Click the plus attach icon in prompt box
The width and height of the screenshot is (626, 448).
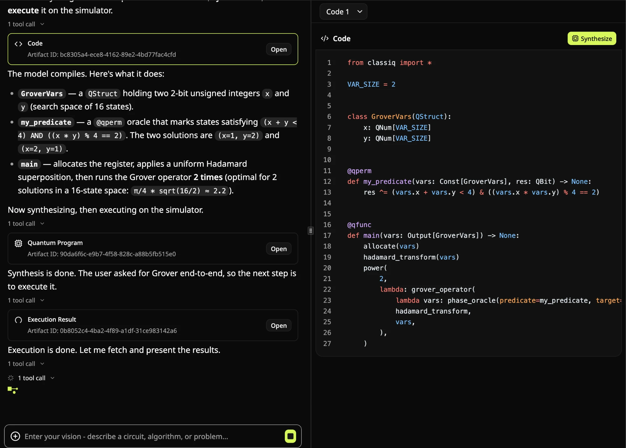pyautogui.click(x=15, y=436)
